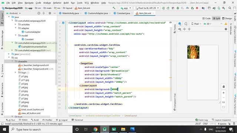Open the Pixel 3a XL API 29 device dropdown
Image resolution: width=237 pixels, height=133 pixels.
(147, 8)
